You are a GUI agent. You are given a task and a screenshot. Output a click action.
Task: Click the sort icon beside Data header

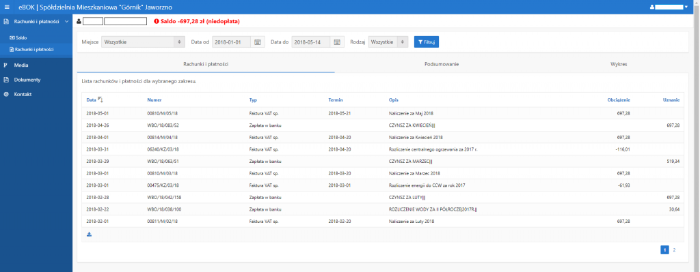point(100,100)
